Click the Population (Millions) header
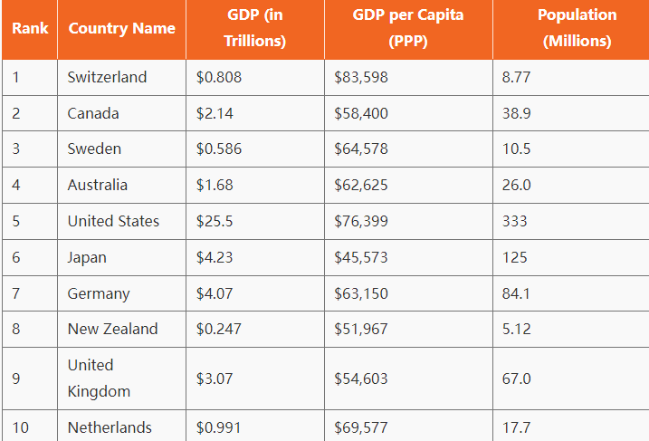This screenshot has width=649, height=441. click(577, 28)
